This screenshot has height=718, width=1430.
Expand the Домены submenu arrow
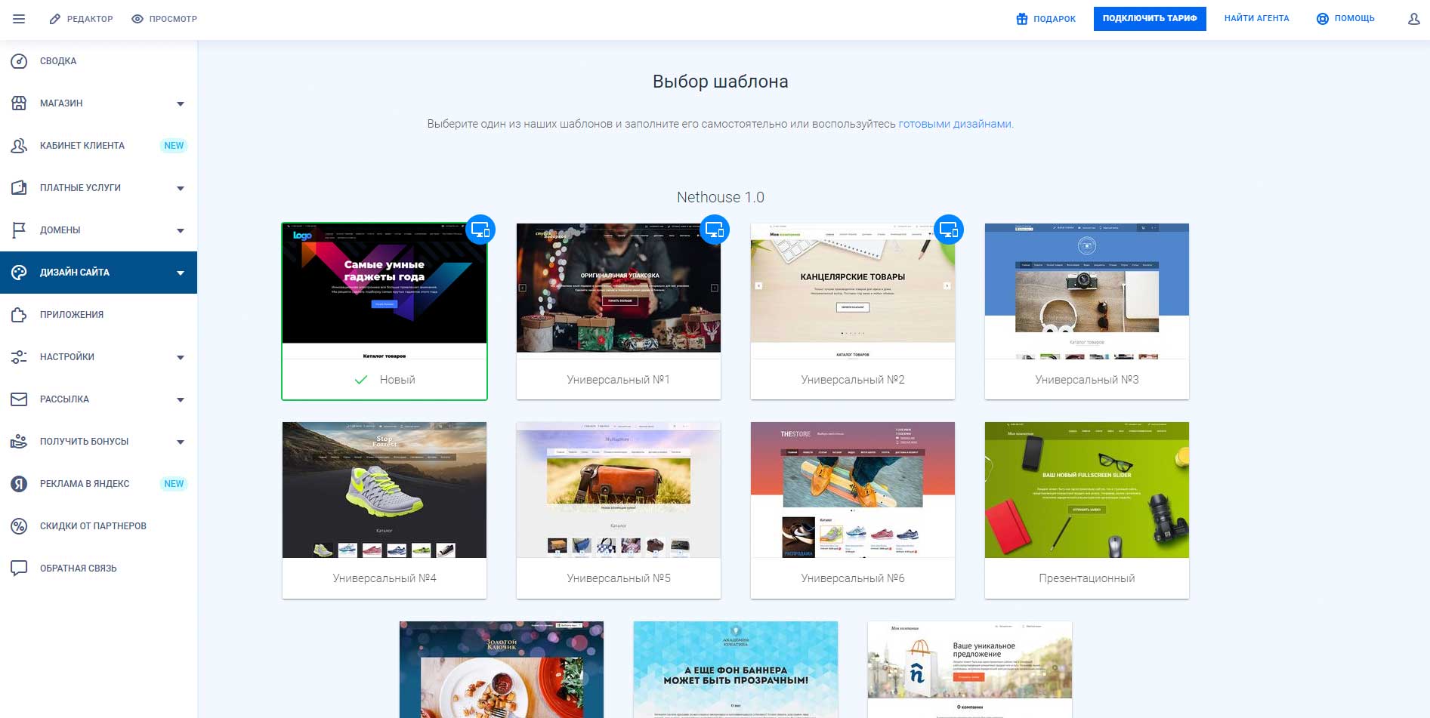pyautogui.click(x=181, y=230)
